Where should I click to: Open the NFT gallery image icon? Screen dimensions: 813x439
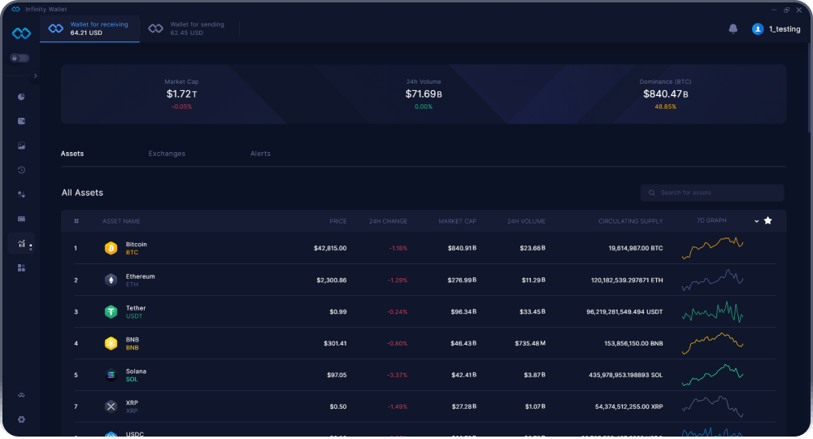click(21, 146)
